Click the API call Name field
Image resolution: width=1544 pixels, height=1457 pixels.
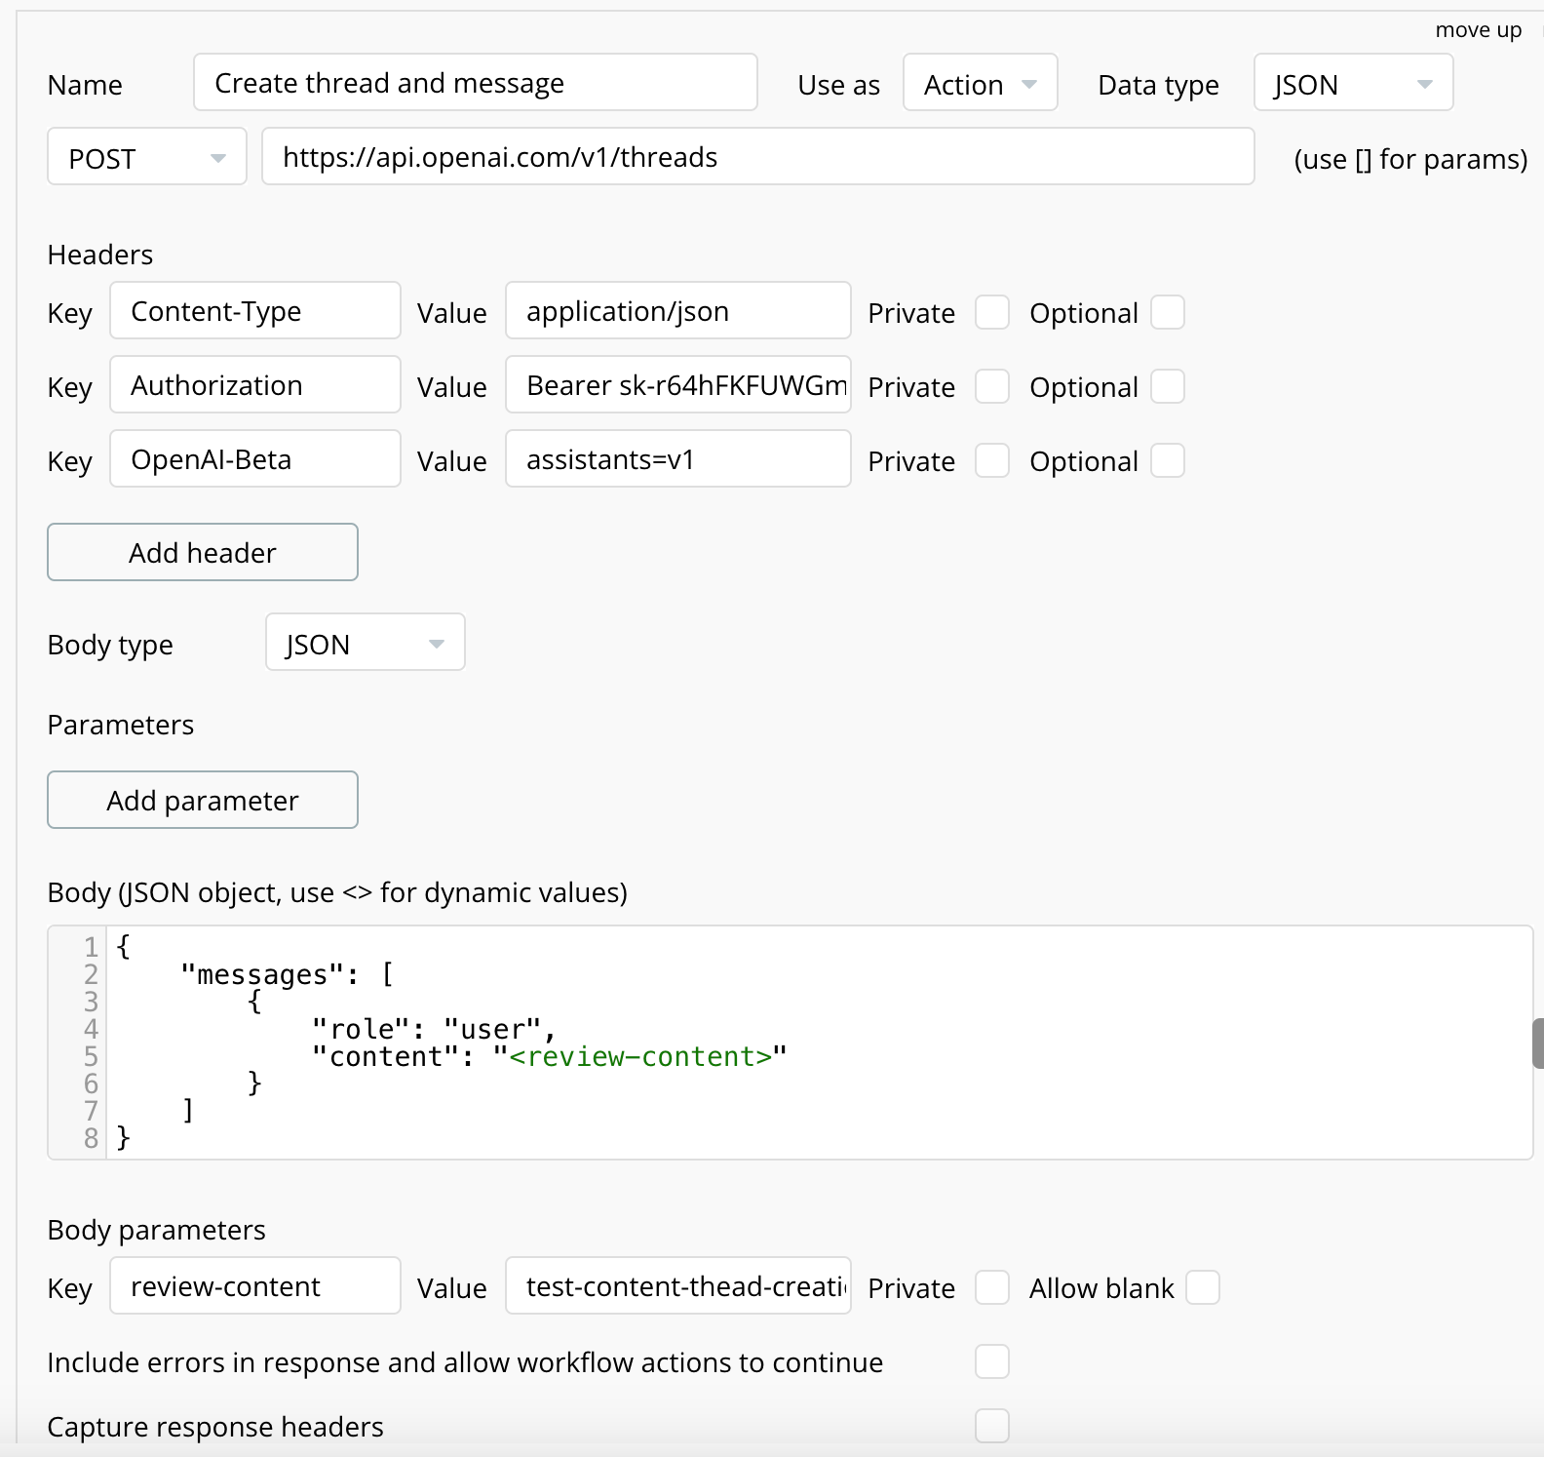(475, 84)
